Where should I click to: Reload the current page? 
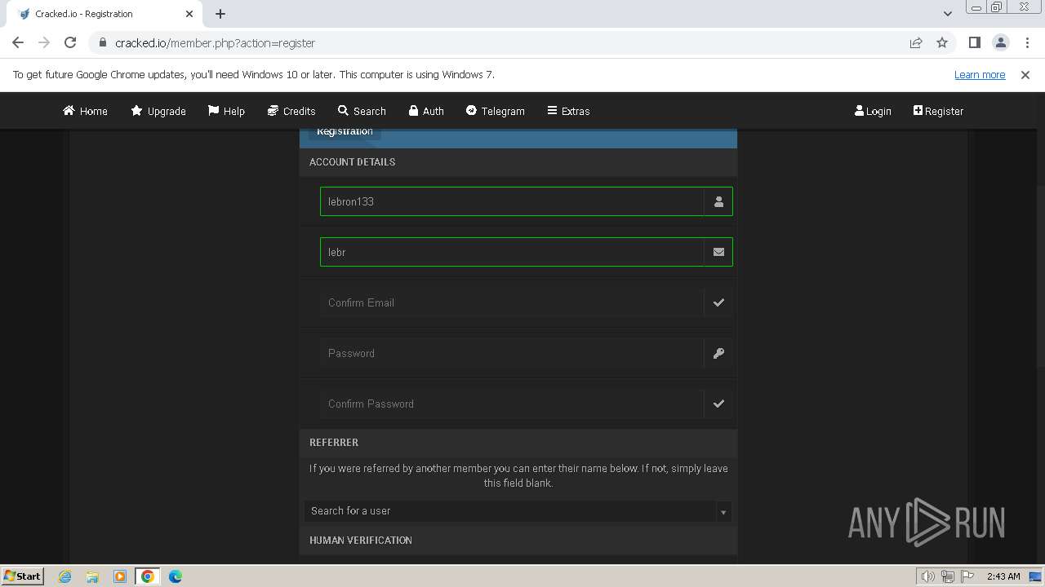tap(70, 42)
